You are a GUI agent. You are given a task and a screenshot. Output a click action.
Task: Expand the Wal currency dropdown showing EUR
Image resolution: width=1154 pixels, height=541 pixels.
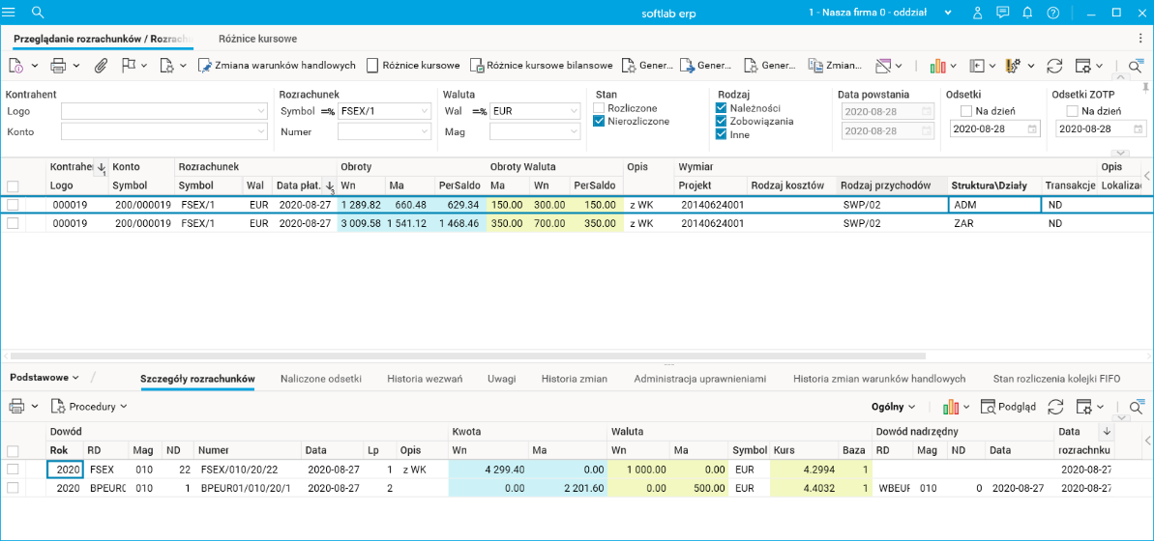[574, 111]
